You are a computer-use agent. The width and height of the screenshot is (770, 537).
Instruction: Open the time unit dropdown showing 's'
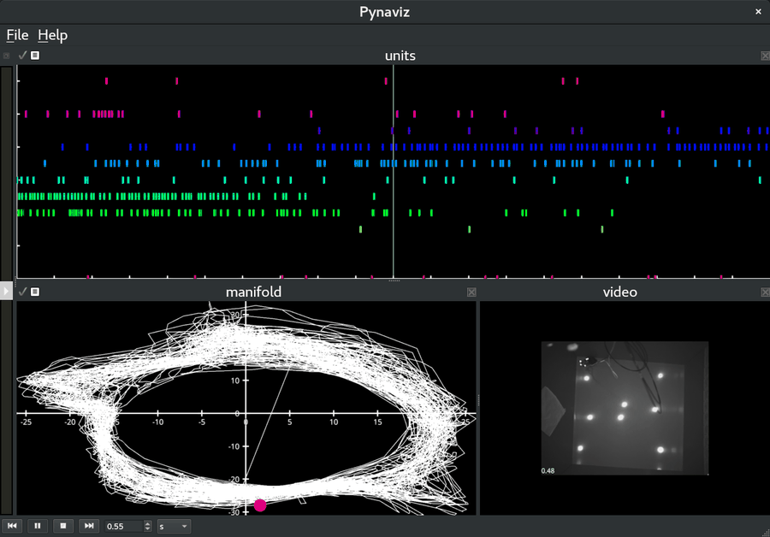click(x=173, y=526)
